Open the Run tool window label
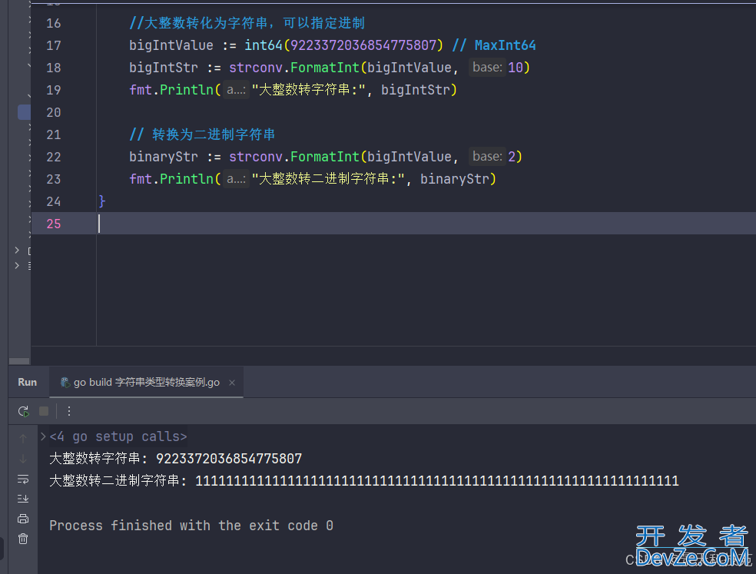The height and width of the screenshot is (574, 756). coord(27,382)
